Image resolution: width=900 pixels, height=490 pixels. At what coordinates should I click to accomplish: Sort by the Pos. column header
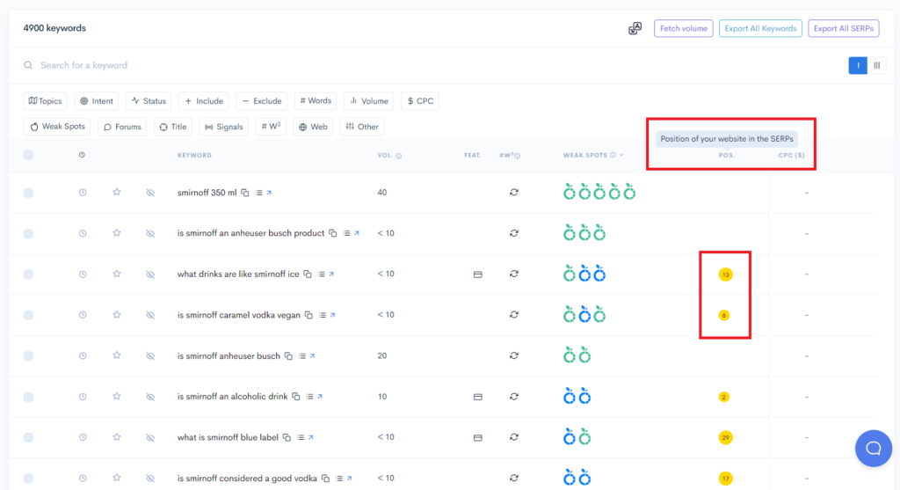pos(727,155)
